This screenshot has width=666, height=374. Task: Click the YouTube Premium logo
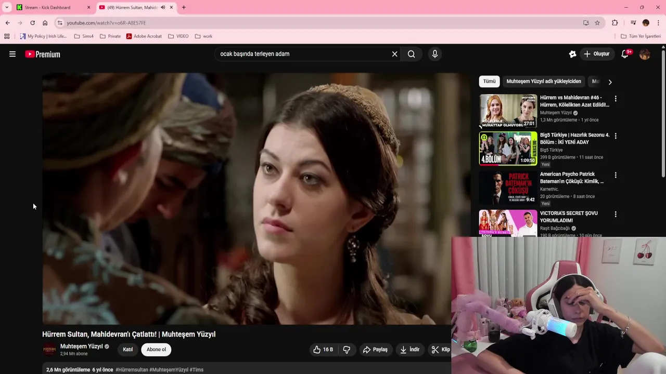[43, 54]
